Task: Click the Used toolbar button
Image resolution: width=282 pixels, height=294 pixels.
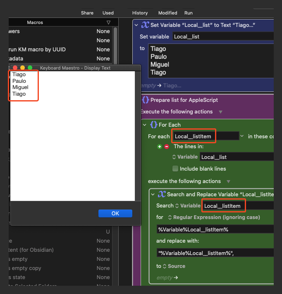Action: coord(108,13)
